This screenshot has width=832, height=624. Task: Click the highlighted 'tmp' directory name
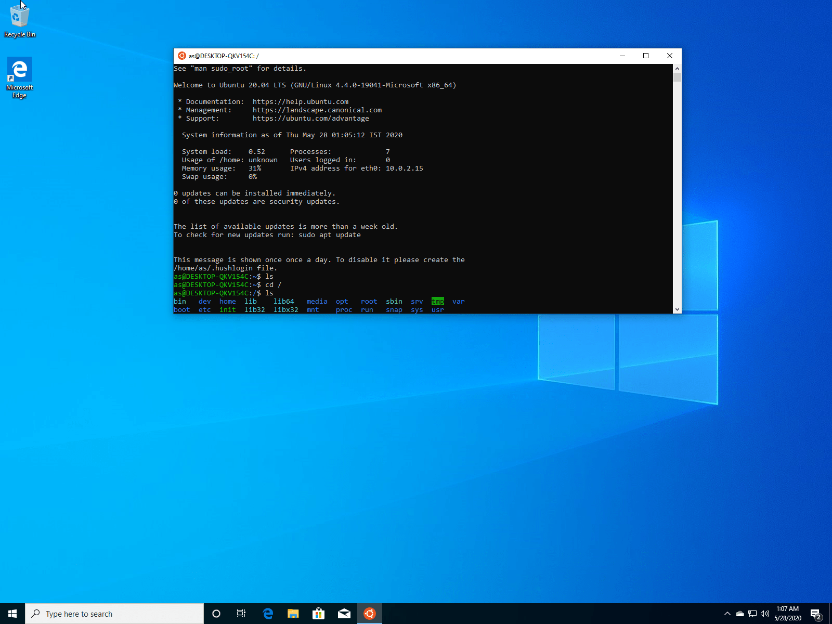coord(438,302)
